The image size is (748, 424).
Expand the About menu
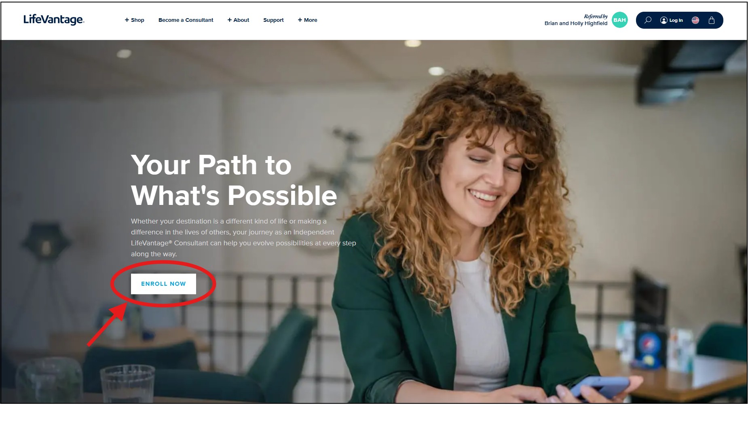coord(238,20)
